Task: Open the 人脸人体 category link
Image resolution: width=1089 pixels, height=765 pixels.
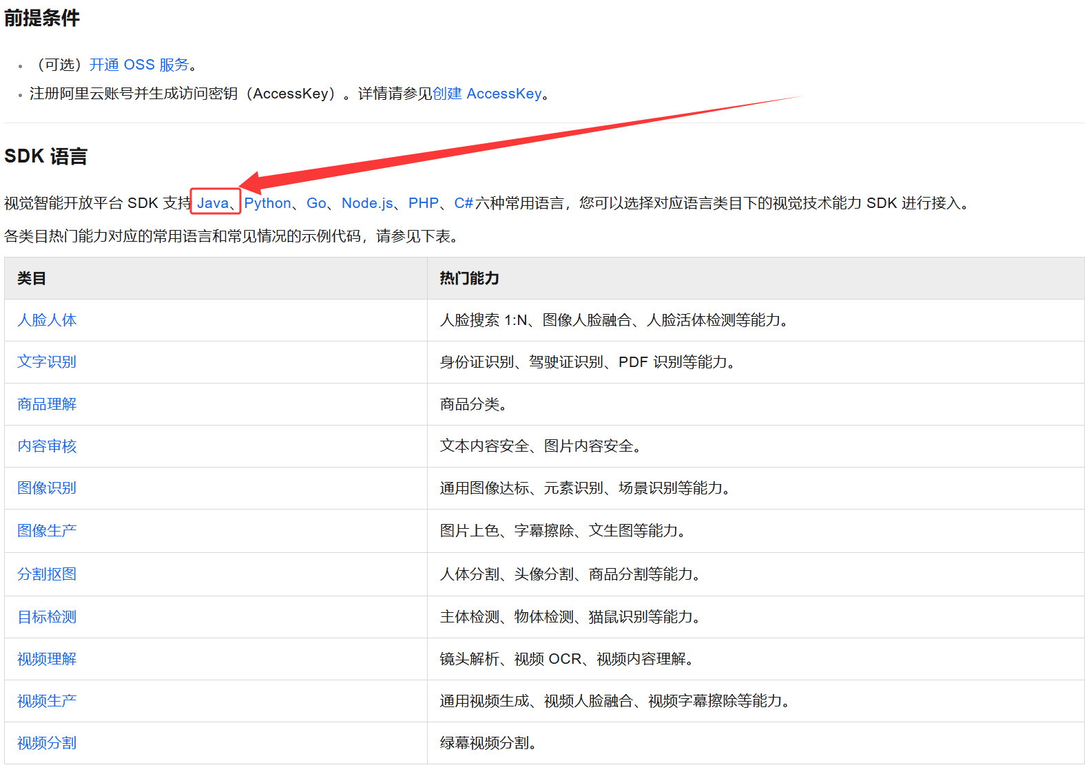Action: coord(47,320)
